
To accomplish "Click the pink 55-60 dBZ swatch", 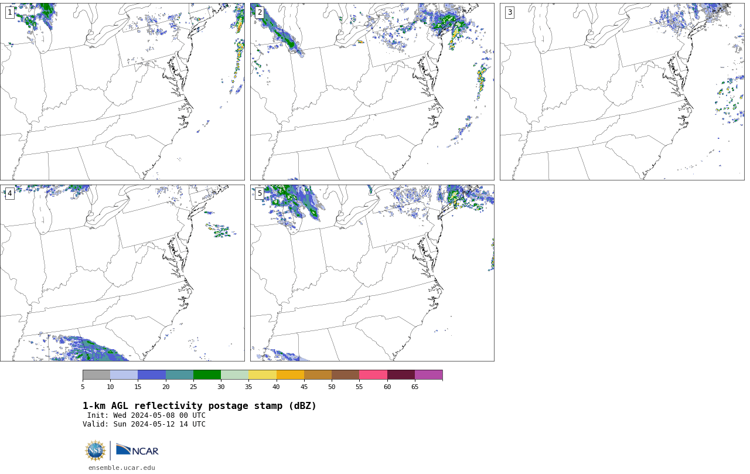I will click(x=373, y=375).
